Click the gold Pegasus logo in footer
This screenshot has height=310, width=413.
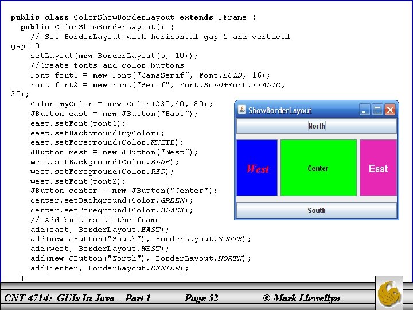[389, 293]
